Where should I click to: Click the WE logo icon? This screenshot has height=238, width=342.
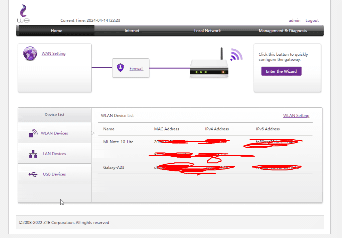point(23,14)
